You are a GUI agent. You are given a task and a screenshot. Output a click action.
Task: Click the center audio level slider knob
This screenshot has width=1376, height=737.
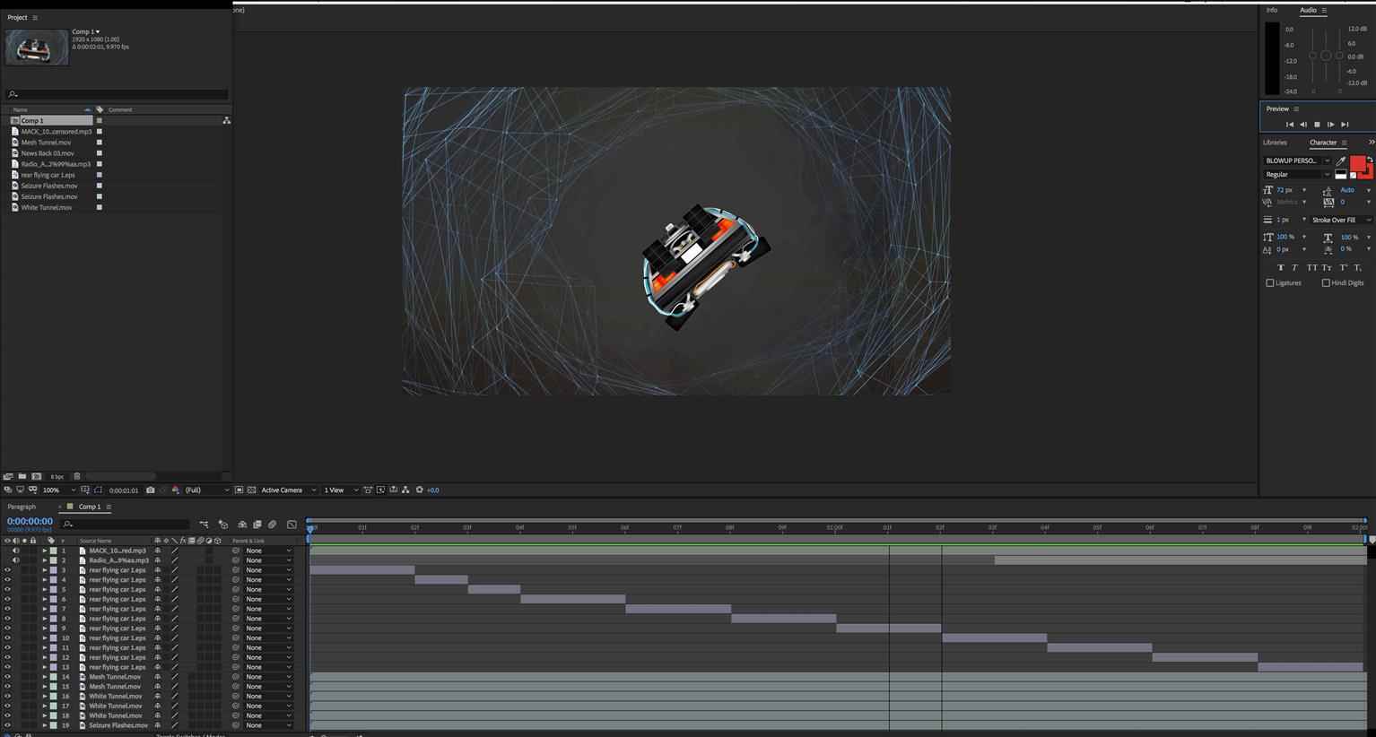[x=1327, y=56]
